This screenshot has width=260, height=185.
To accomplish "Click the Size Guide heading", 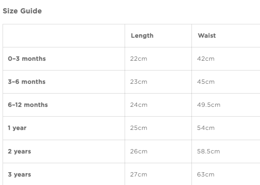I will (22, 11).
